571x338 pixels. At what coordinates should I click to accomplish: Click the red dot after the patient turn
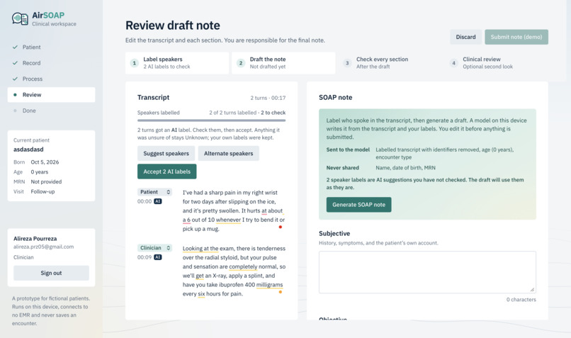click(x=281, y=227)
